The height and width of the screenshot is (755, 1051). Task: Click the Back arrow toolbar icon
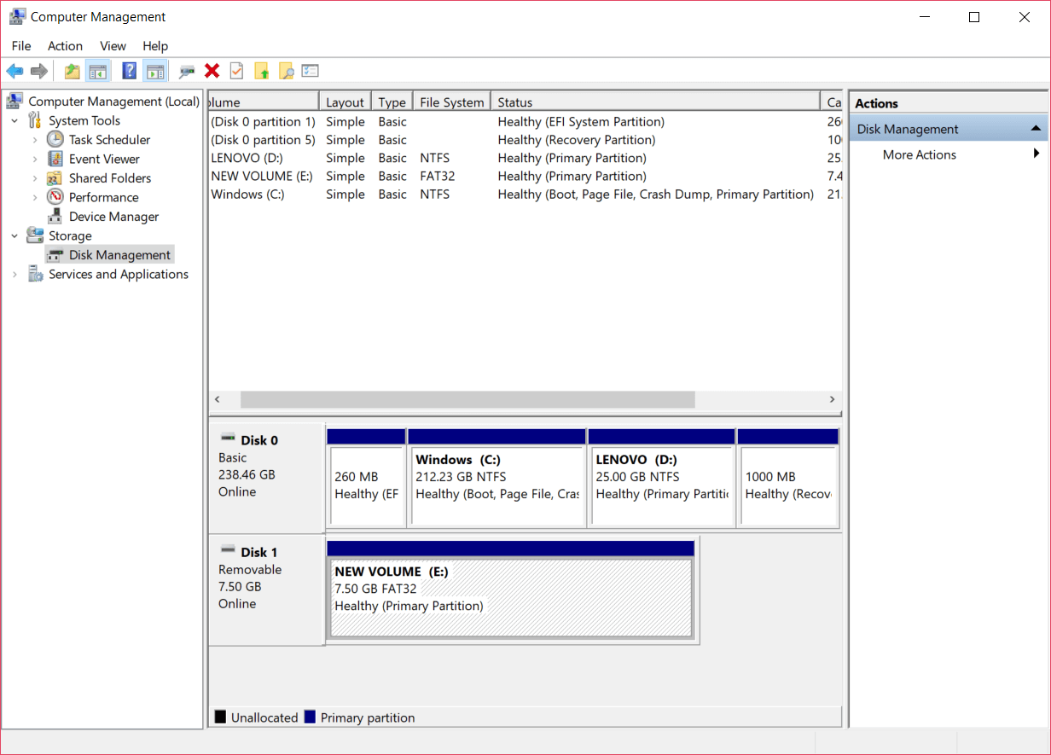coord(15,71)
